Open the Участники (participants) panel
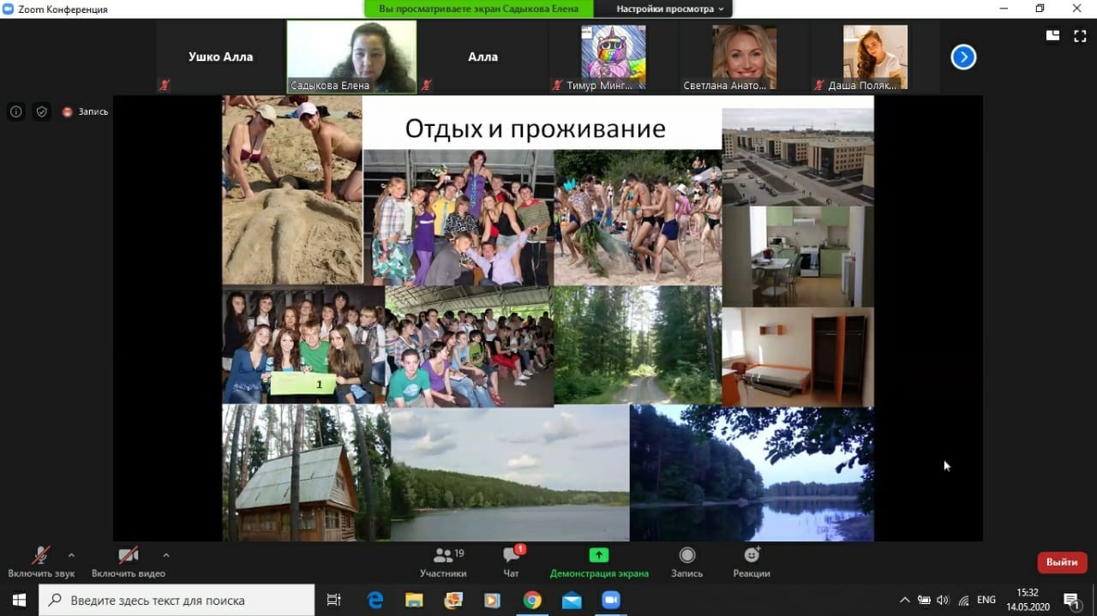The width and height of the screenshot is (1097, 616). (444, 562)
